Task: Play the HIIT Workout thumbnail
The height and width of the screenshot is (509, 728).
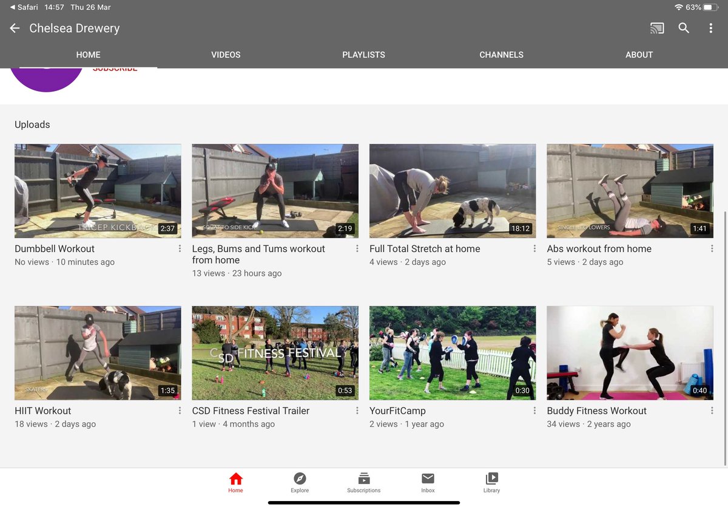Action: pyautogui.click(x=98, y=353)
